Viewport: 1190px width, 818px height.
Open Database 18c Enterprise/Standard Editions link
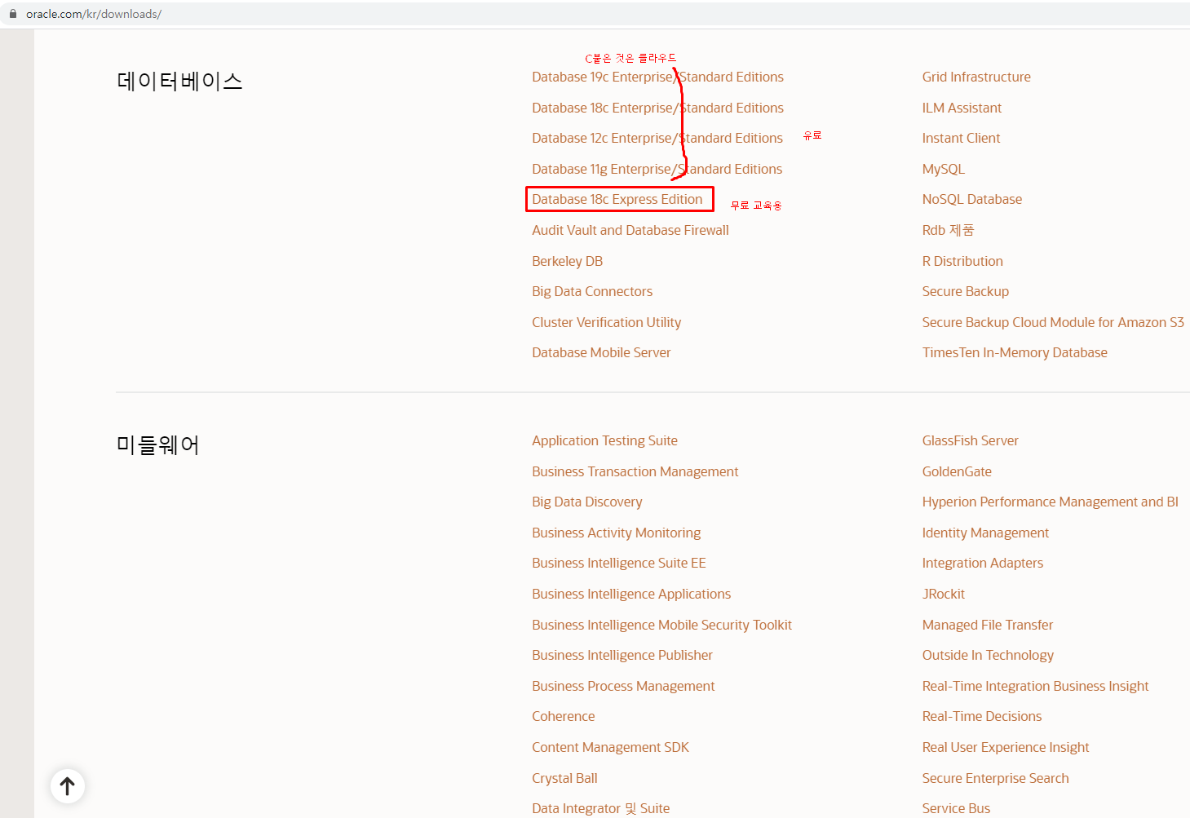coord(657,108)
